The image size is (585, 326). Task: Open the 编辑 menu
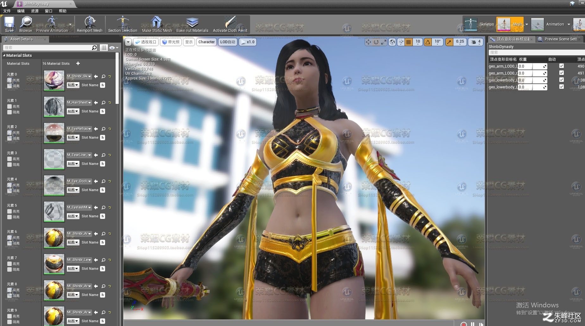tap(21, 11)
